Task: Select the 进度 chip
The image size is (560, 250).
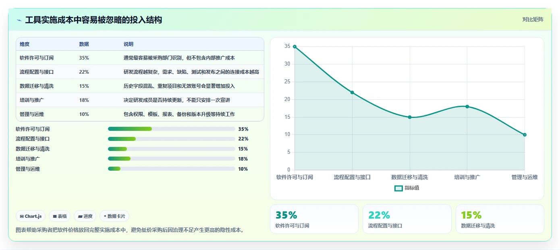Action: [85, 216]
